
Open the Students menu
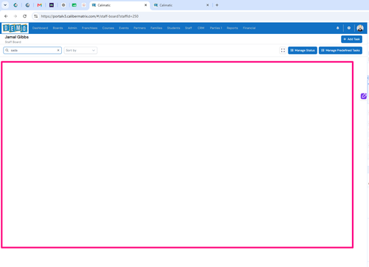tap(173, 28)
